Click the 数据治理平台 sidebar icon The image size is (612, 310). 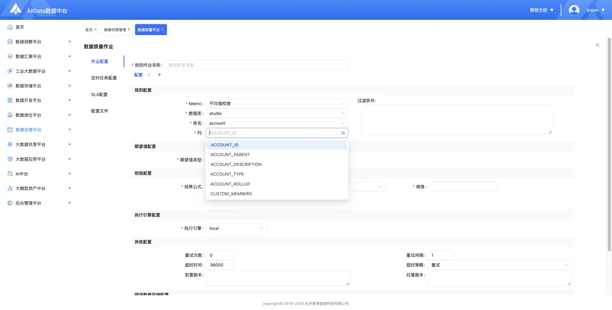point(10,130)
